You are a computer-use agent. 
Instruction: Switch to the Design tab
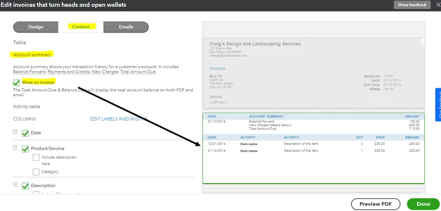36,27
